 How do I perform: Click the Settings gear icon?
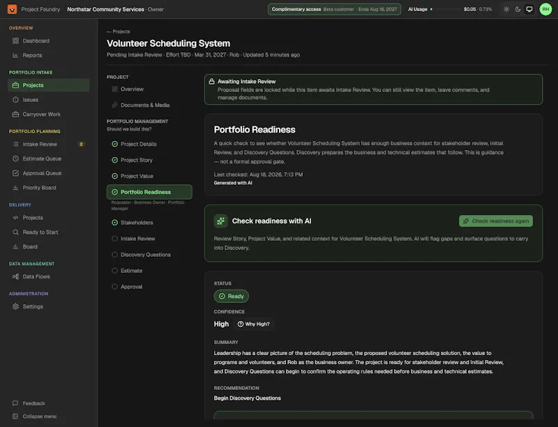tap(15, 307)
